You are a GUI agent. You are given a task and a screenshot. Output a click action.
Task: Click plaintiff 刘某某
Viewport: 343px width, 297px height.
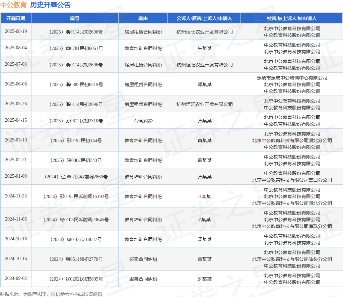pos(205,279)
